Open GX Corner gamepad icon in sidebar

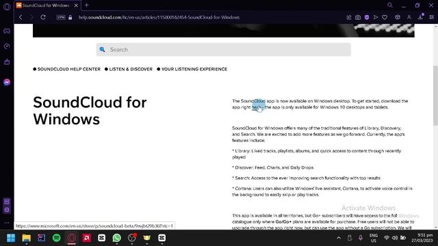click(x=7, y=31)
